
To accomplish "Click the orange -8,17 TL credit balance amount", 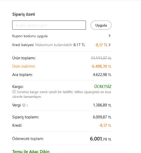I will pyautogui.click(x=101, y=45).
